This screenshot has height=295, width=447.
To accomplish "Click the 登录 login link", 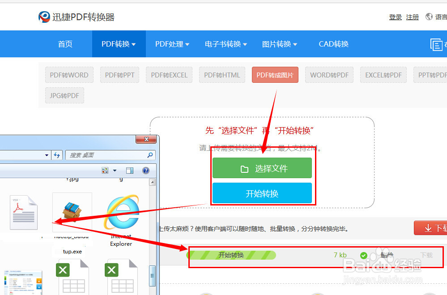I will [x=396, y=17].
